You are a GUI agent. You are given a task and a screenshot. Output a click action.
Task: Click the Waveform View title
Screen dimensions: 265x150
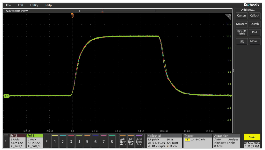[16, 11]
